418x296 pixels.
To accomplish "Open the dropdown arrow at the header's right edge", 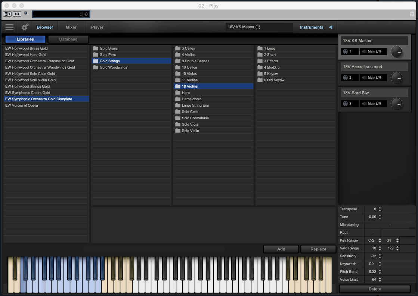I will (412, 14).
